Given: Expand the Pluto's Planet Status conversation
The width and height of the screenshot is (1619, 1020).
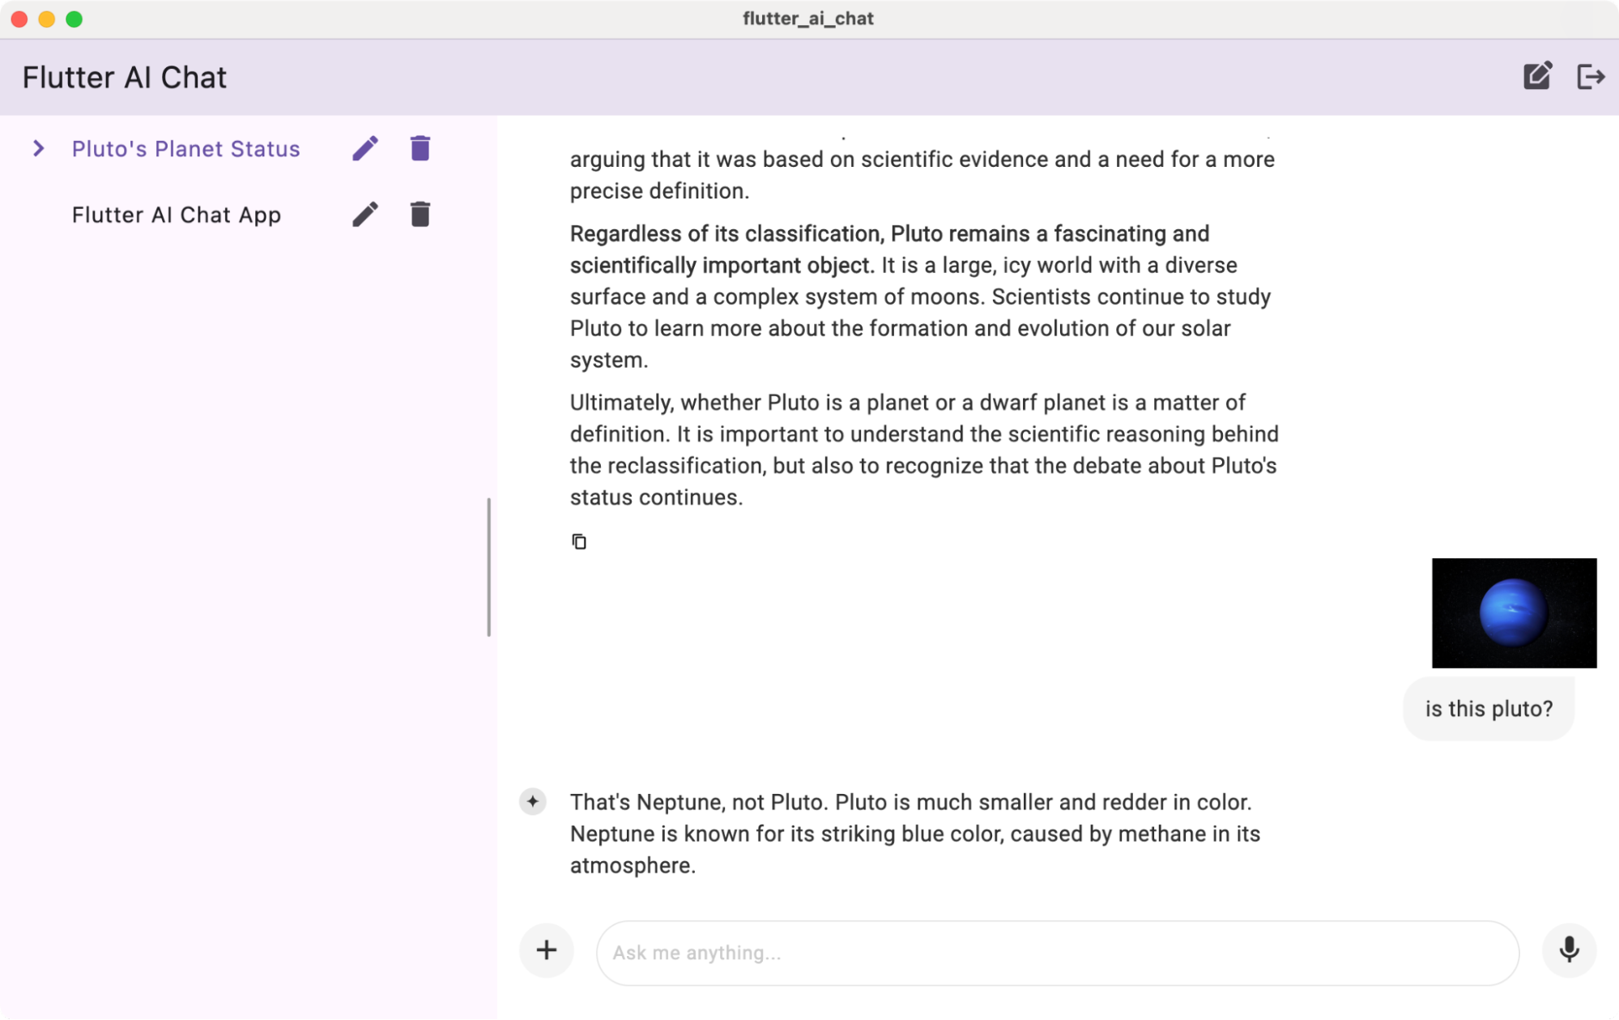Looking at the screenshot, I should (39, 148).
